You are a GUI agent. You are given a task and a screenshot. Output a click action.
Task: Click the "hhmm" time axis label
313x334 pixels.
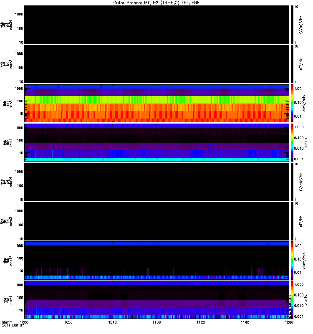[x=7, y=322]
